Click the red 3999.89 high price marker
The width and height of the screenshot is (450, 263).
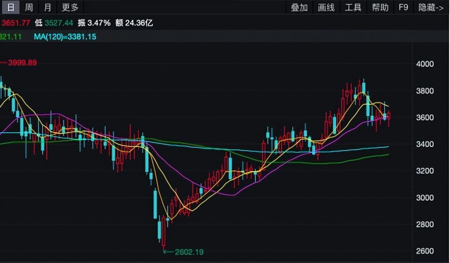tap(21, 63)
